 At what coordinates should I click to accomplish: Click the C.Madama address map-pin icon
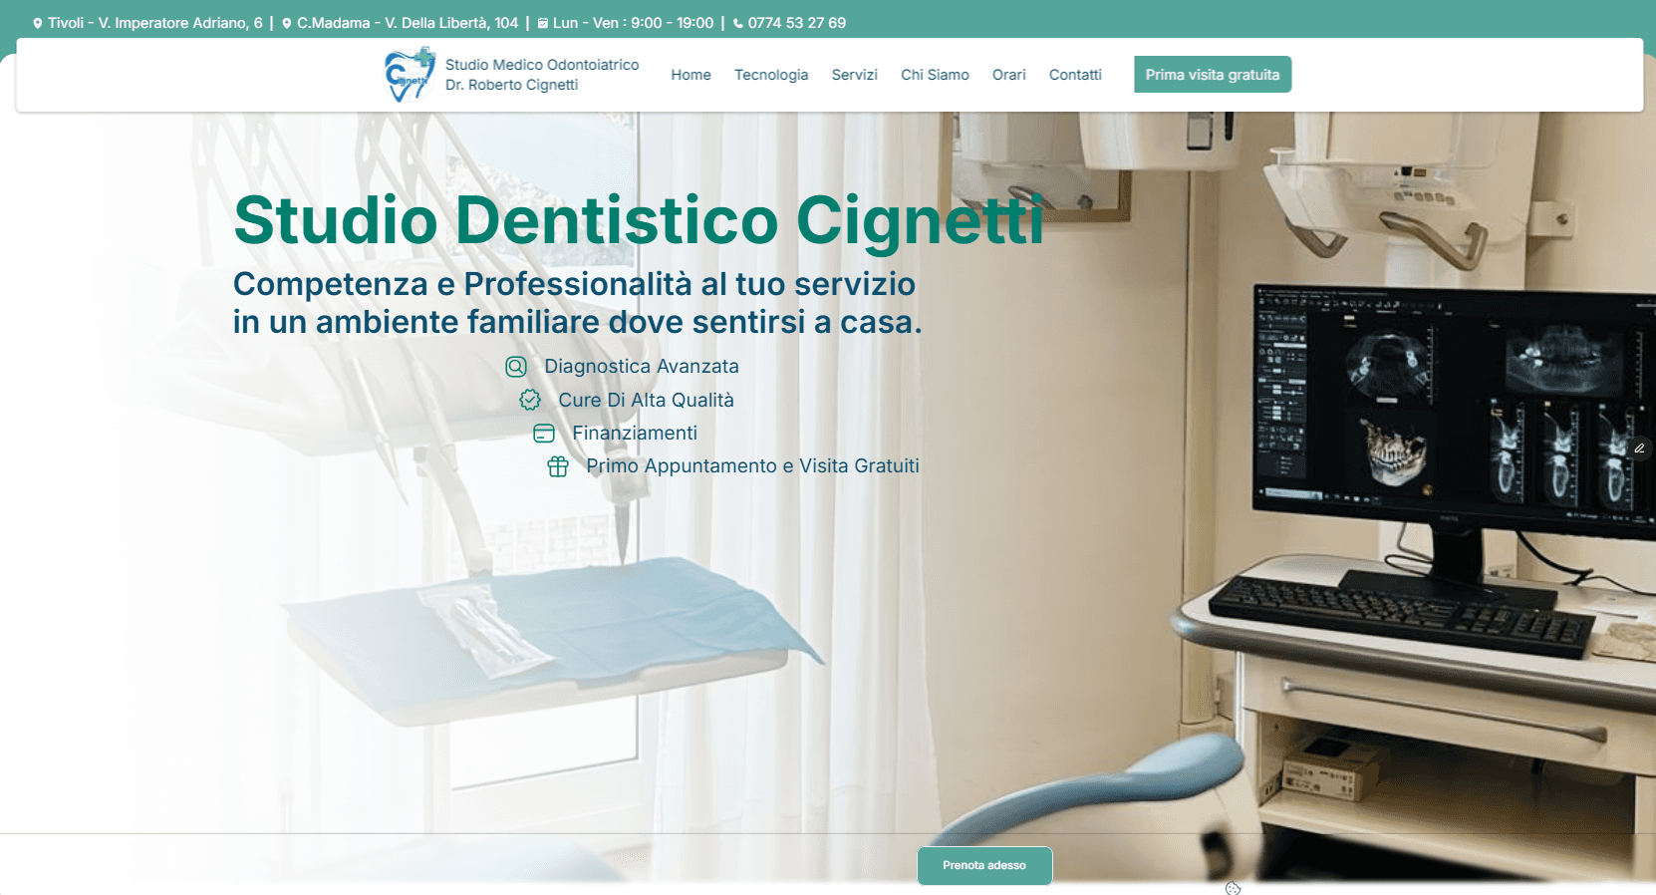click(287, 23)
